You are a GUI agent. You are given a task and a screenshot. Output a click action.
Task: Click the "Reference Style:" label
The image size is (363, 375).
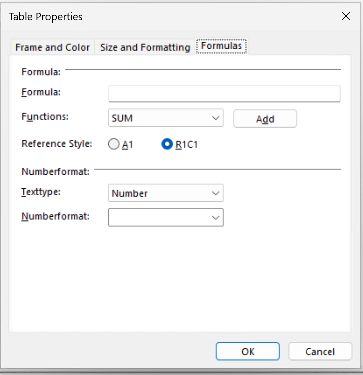(57, 144)
